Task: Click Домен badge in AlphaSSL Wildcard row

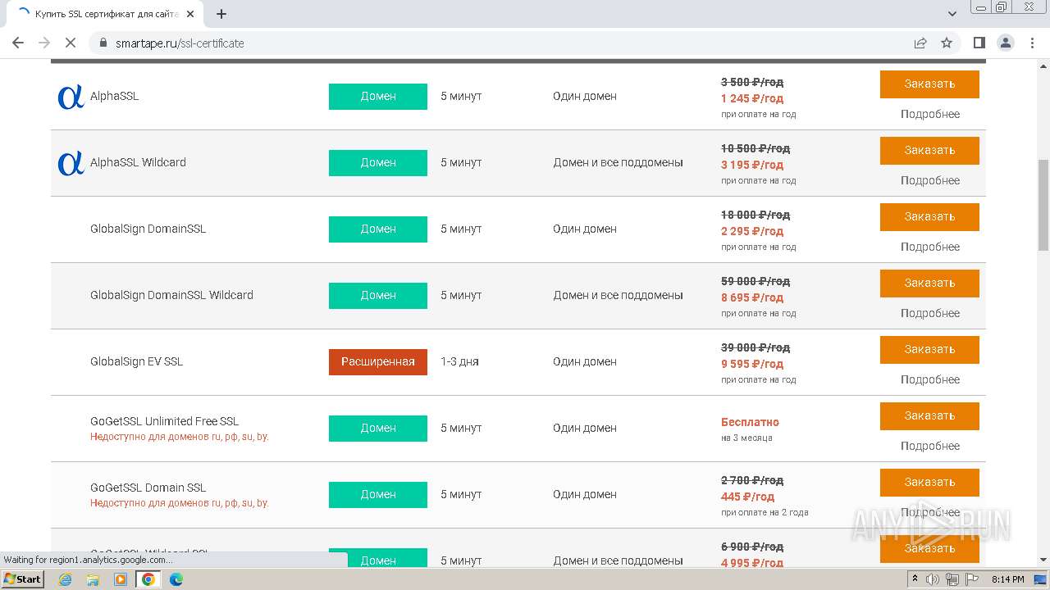Action: point(378,162)
